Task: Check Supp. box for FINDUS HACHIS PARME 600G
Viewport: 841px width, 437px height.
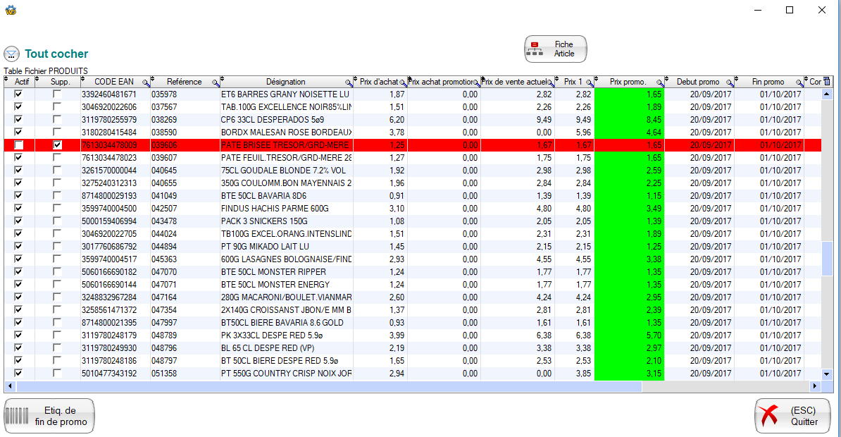Action: (x=57, y=209)
